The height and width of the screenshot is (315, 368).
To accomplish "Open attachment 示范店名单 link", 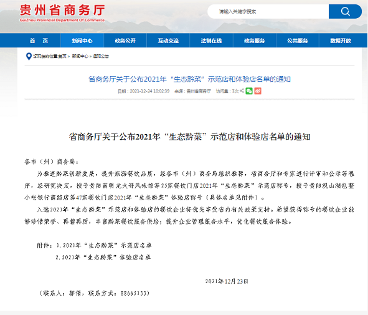I will pyautogui.click(x=104, y=245).
